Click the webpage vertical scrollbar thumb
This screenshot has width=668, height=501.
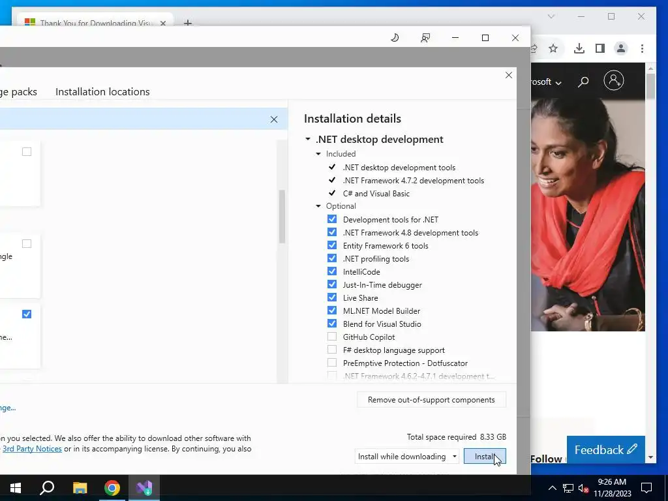click(x=650, y=87)
